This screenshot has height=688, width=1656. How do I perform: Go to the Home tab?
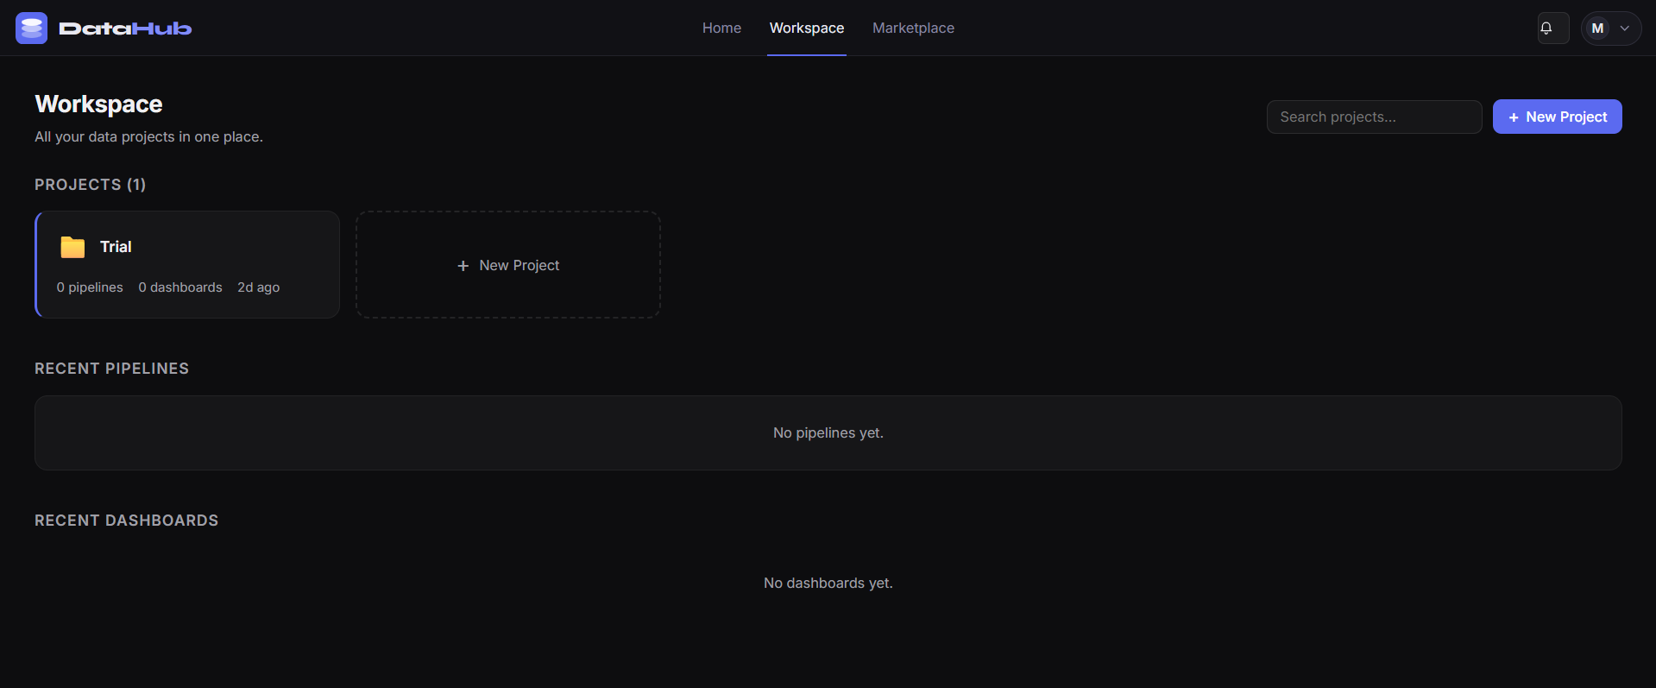(x=721, y=28)
